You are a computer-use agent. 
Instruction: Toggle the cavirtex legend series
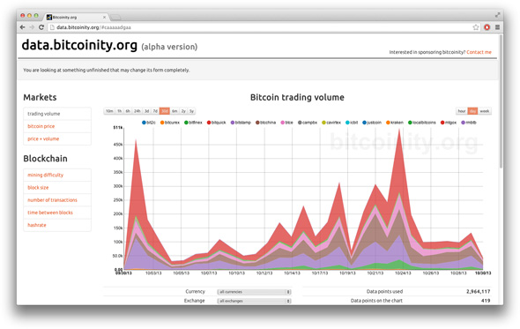click(331, 123)
